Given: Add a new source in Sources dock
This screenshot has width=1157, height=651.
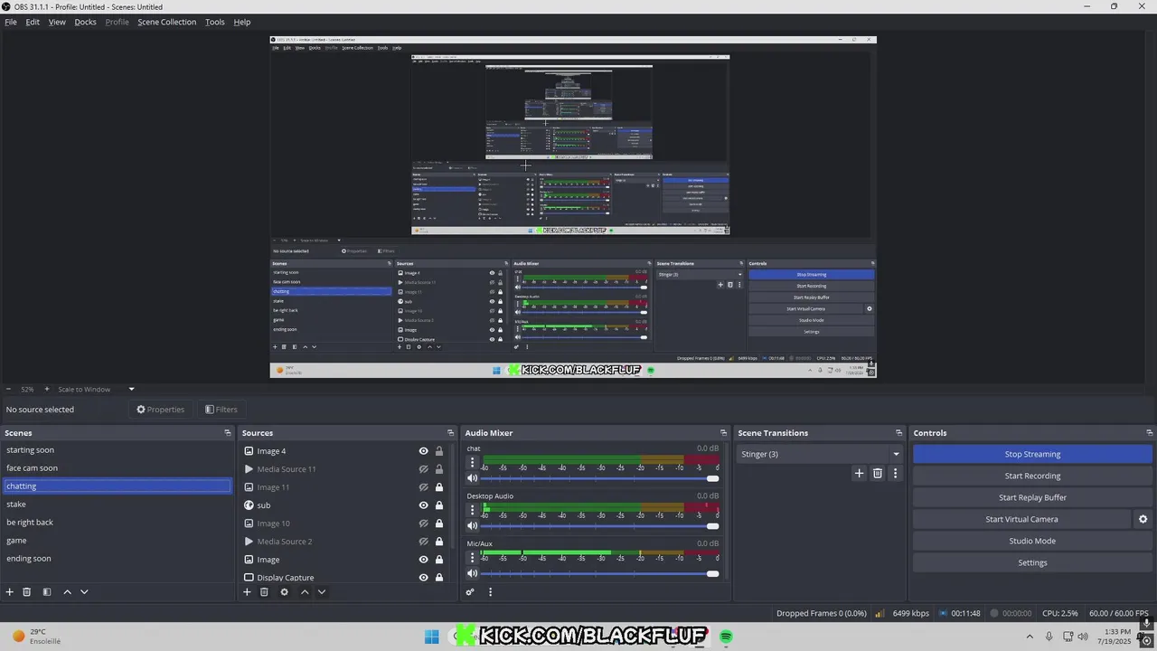Looking at the screenshot, I should (247, 592).
